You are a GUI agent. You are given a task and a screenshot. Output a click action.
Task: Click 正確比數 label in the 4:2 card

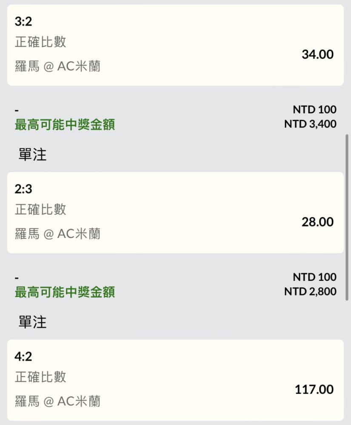coord(41,377)
